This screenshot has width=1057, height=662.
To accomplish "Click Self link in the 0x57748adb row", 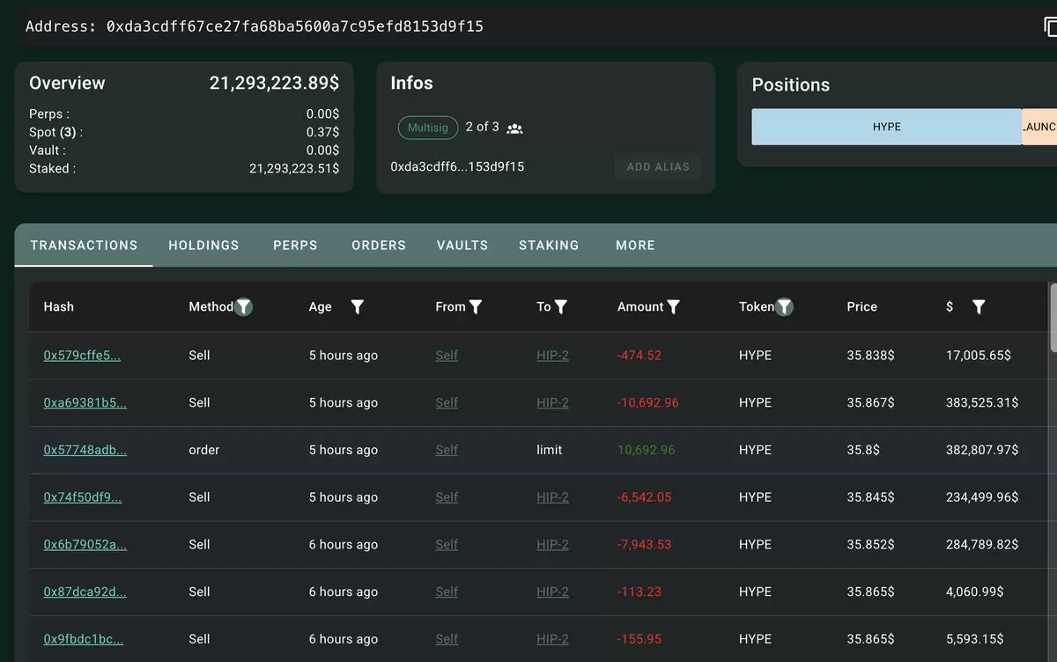I will pos(447,450).
